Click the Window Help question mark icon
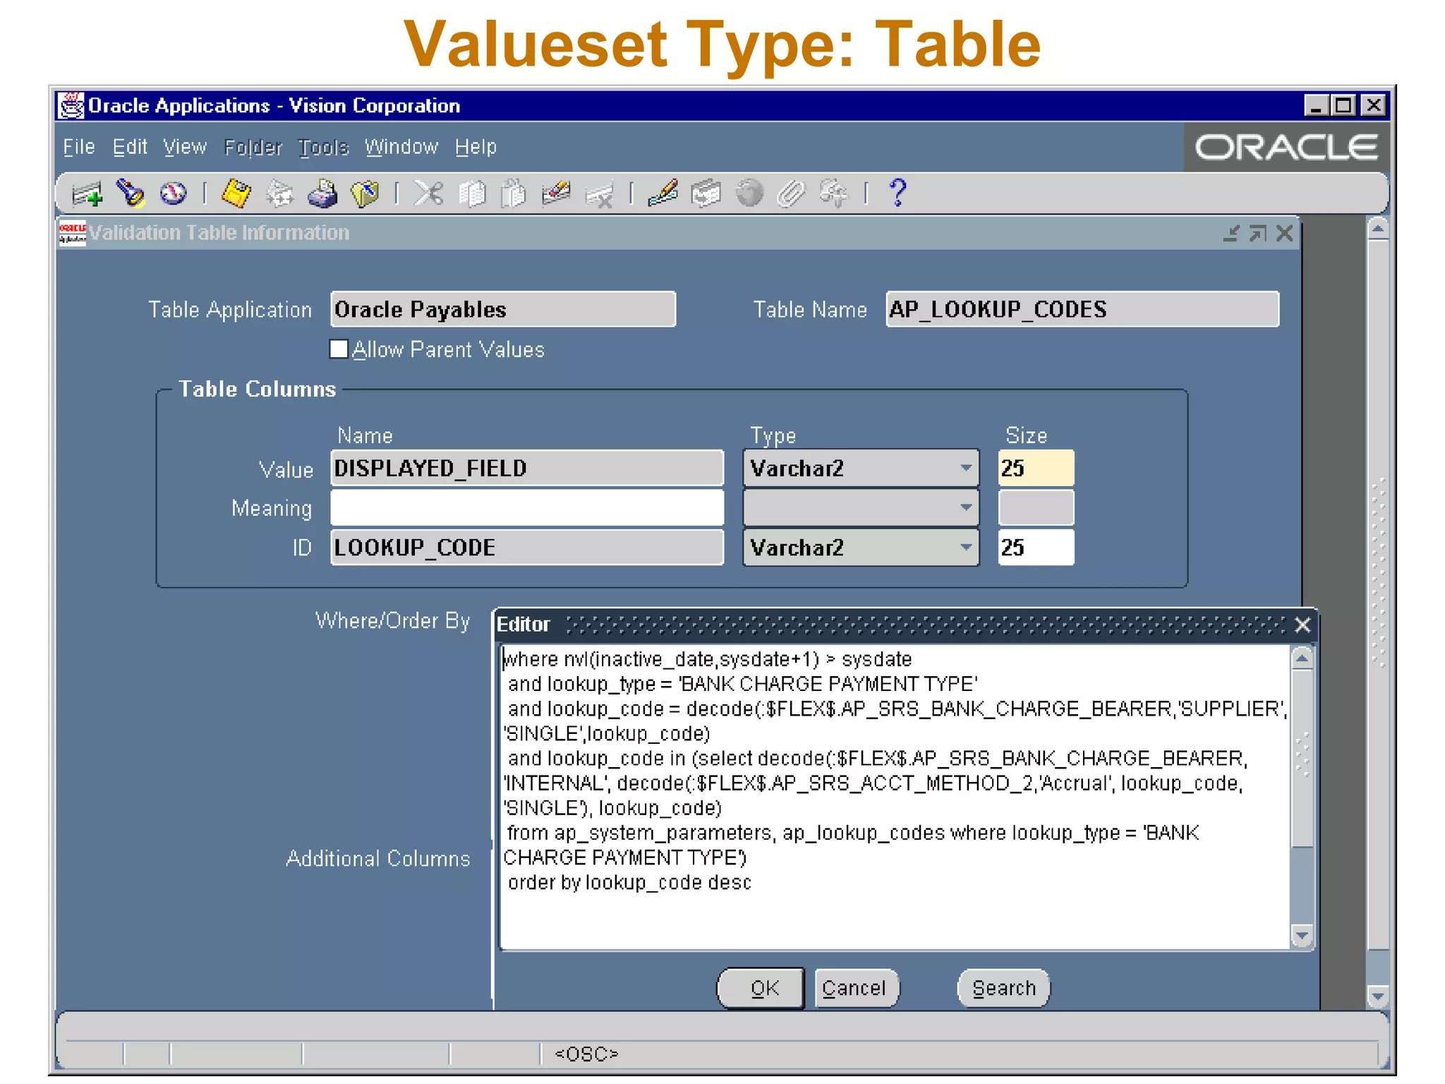Image resolution: width=1445 pixels, height=1084 pixels. (897, 193)
